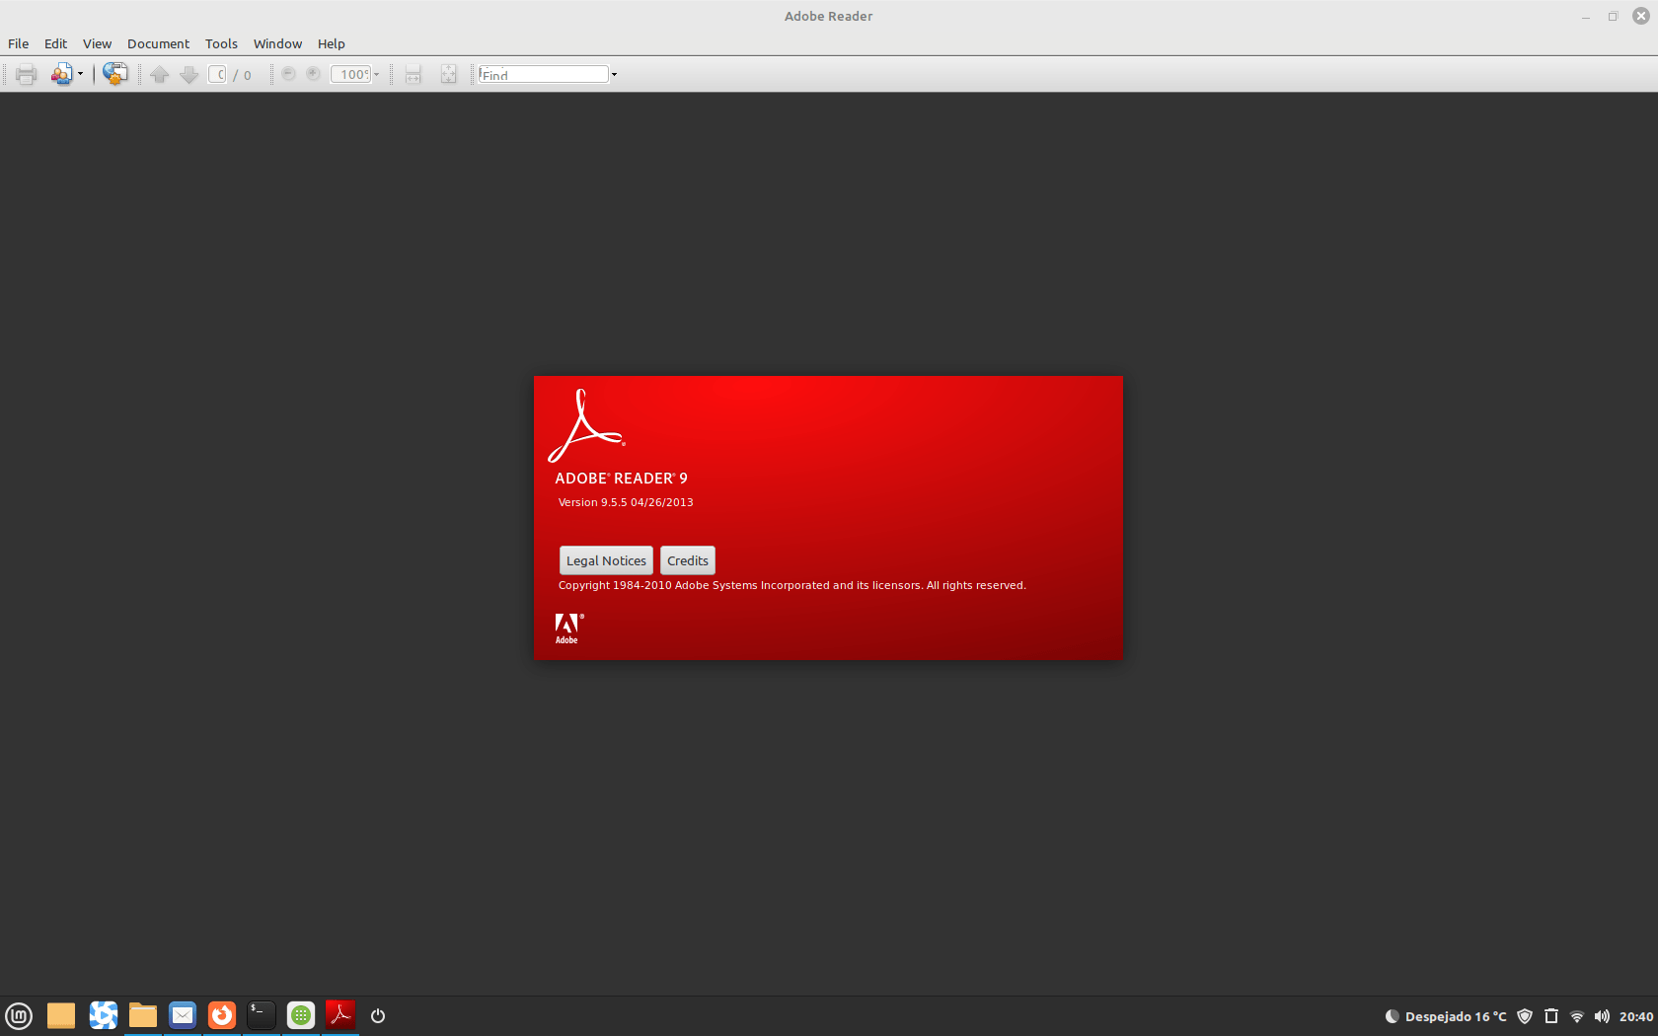The image size is (1658, 1036).
Task: Click the Adobe logo at the splash bottom
Action: pyautogui.click(x=568, y=629)
